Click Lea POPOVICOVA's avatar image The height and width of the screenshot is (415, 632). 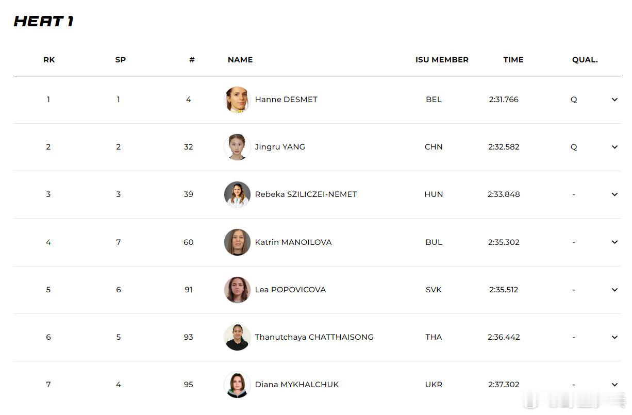click(238, 290)
